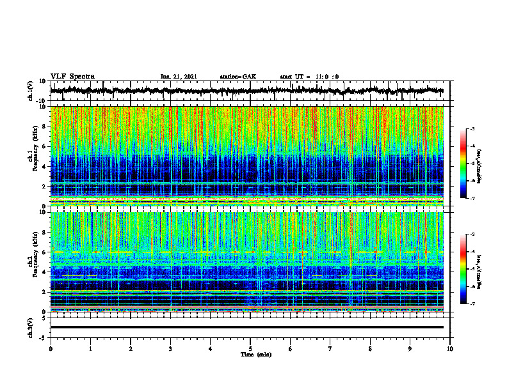Viewport: 507px width, 391px height.
Task: Click the "-7" tick on the ch.1 colorbar
Action: coord(472,198)
